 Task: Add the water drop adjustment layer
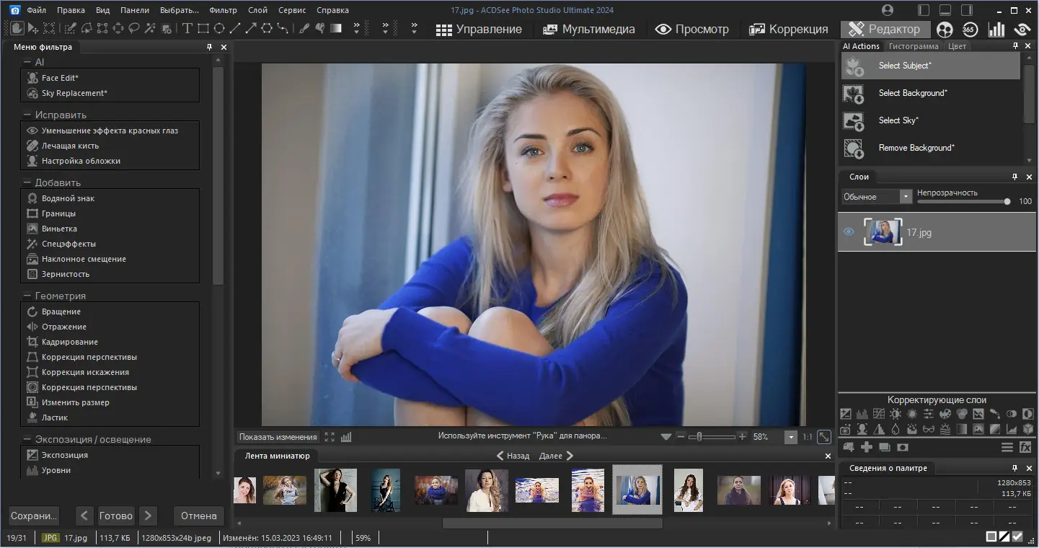896,429
